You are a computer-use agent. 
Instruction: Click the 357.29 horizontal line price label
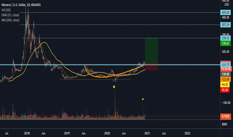(x=225, y=25)
